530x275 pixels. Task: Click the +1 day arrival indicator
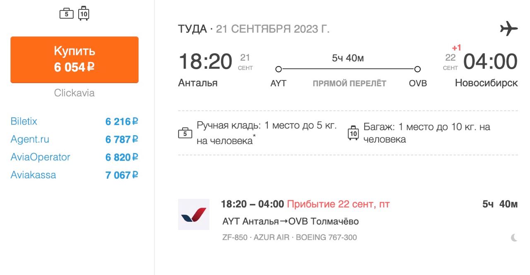click(x=456, y=48)
